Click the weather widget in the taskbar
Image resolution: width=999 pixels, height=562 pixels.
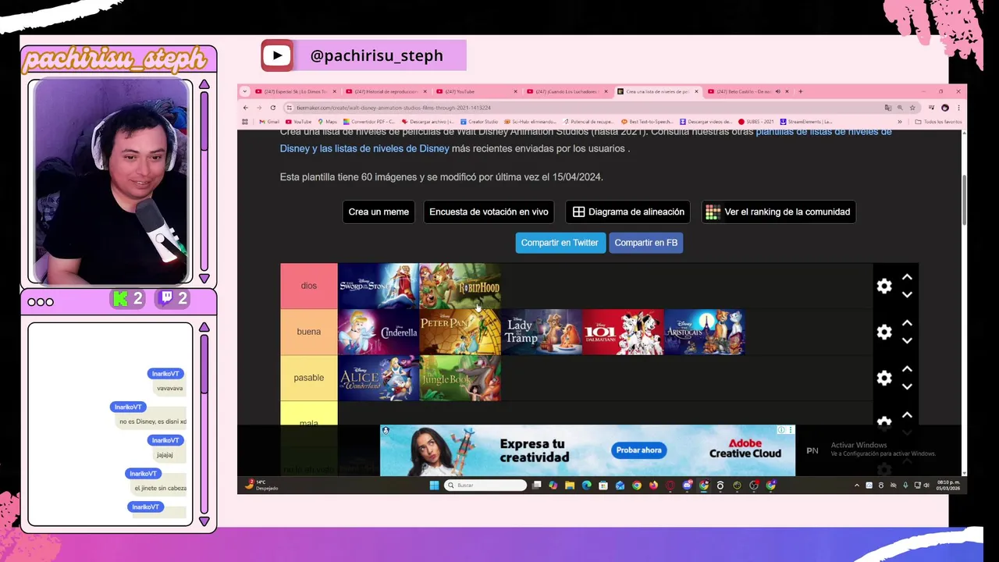click(261, 485)
